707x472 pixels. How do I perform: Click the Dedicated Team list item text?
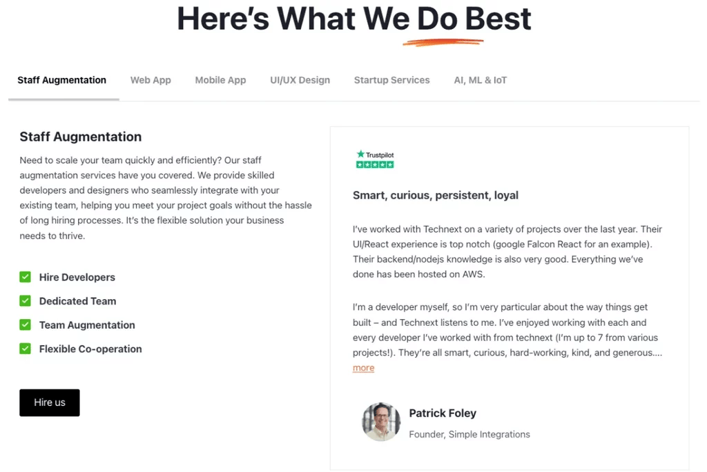coord(78,301)
